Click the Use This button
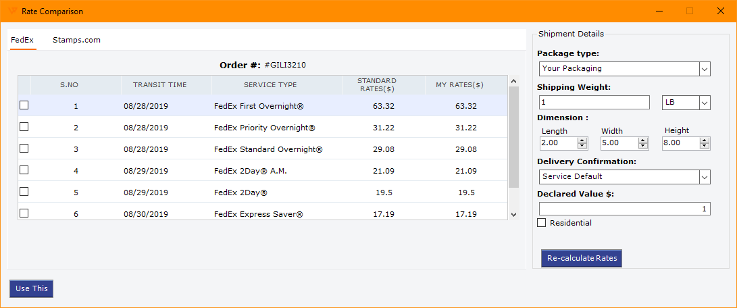The image size is (737, 308). coord(32,288)
